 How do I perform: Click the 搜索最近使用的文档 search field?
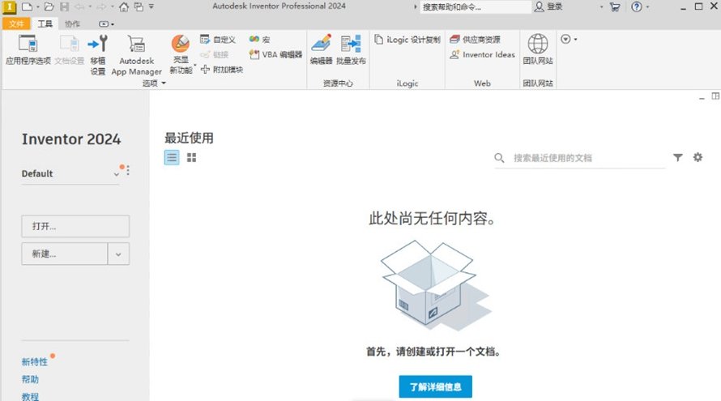pyautogui.click(x=580, y=158)
